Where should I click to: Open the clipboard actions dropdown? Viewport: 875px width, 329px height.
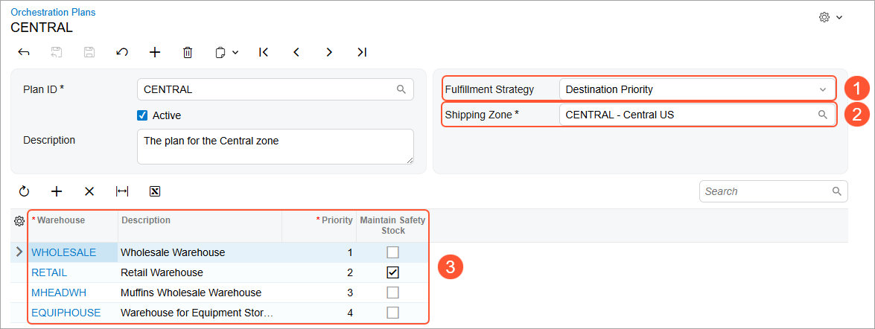click(226, 52)
